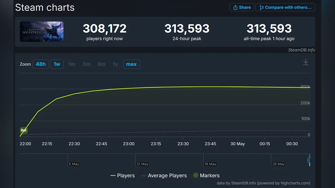Toggle Average Players series visibility
This screenshot has width=335, height=188.
tap(164, 175)
